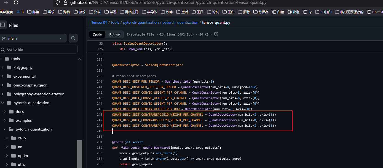The width and height of the screenshot is (383, 168).
Task: Click the browser reload icon
Action: [x=16, y=2]
